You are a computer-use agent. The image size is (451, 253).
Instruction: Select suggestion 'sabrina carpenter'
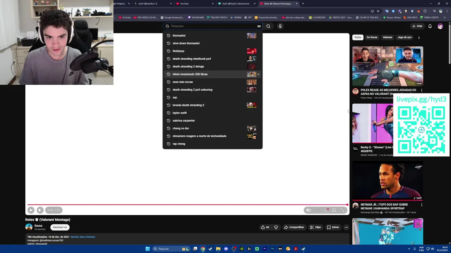point(212,121)
